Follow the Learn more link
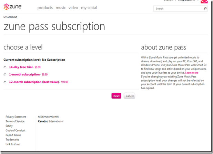The width and height of the screenshot is (213, 154). click(192, 73)
